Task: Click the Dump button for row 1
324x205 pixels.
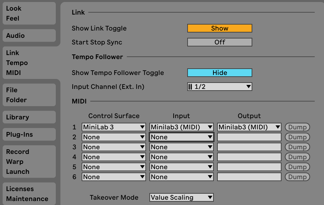Action: (297, 127)
